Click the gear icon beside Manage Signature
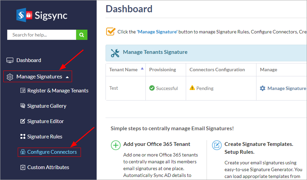Image resolution: width=307 pixels, height=180 pixels. click(262, 88)
